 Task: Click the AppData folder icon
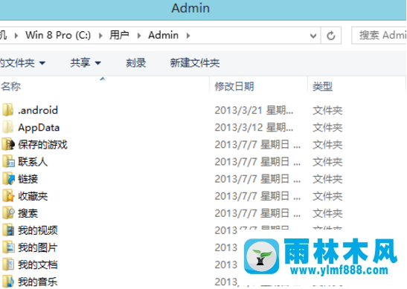[x=7, y=127]
